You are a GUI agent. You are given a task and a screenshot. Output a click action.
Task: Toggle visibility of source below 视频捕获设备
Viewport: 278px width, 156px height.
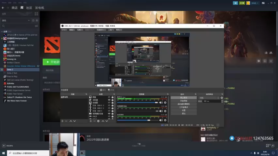pos(109,116)
